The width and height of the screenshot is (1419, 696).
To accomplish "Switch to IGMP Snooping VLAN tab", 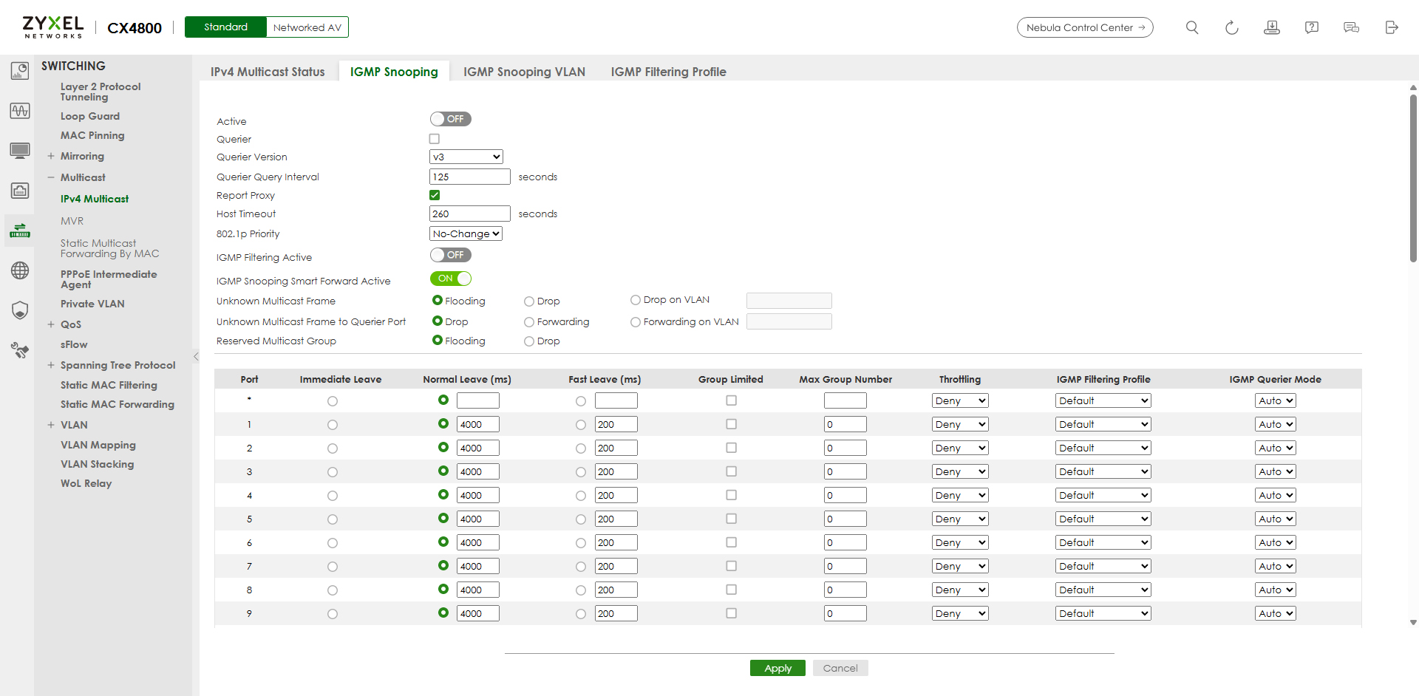I will (x=524, y=72).
